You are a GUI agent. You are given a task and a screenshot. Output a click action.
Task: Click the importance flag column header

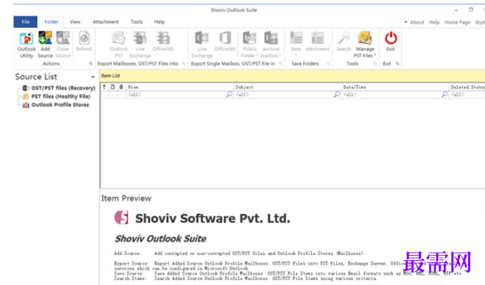tap(104, 87)
